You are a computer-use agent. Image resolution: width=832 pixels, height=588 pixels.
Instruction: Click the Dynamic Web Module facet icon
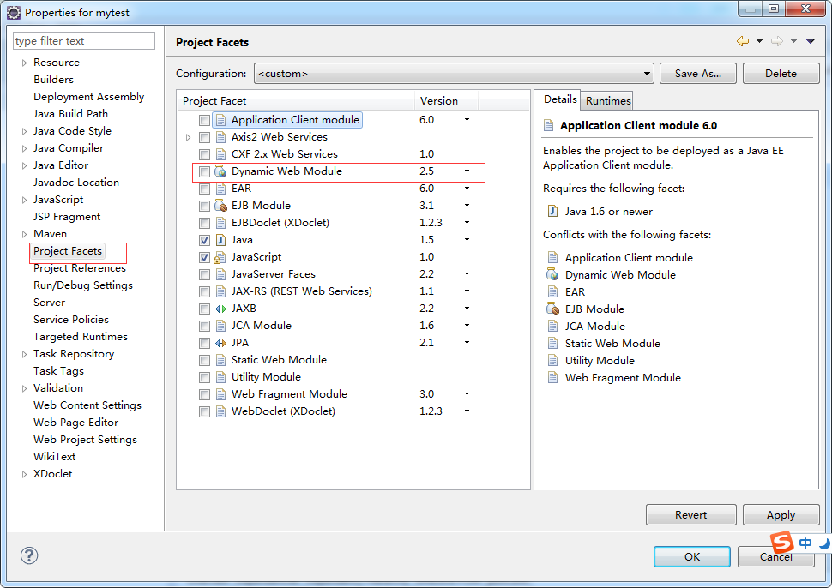click(220, 171)
